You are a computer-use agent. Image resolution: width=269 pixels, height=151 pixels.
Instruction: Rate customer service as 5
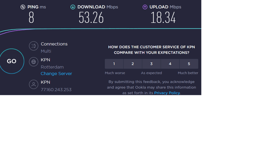click(x=189, y=64)
